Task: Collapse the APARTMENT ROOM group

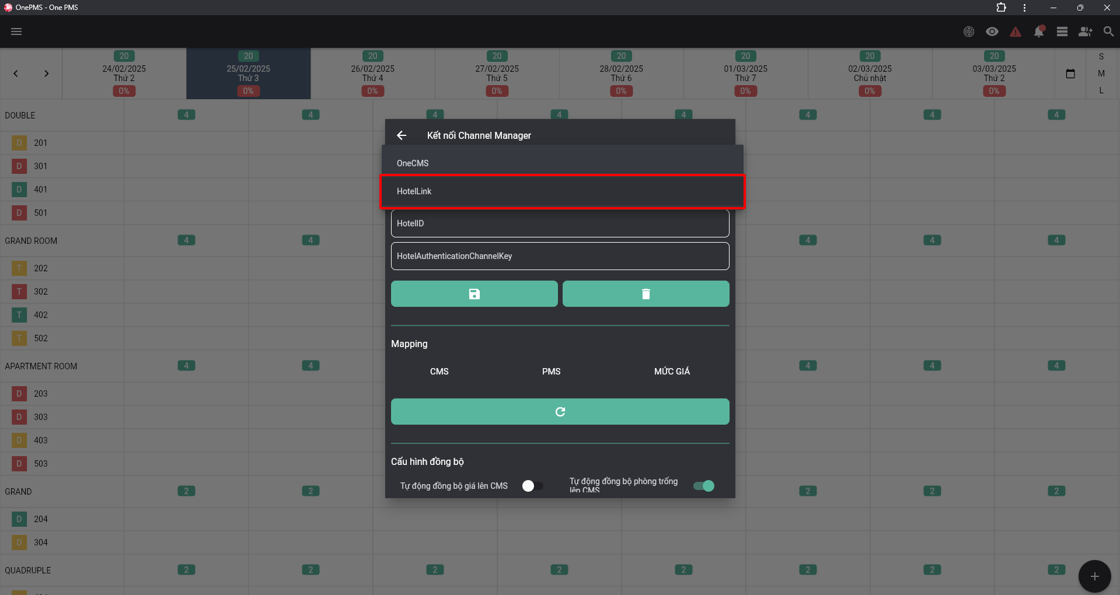Action: (41, 366)
